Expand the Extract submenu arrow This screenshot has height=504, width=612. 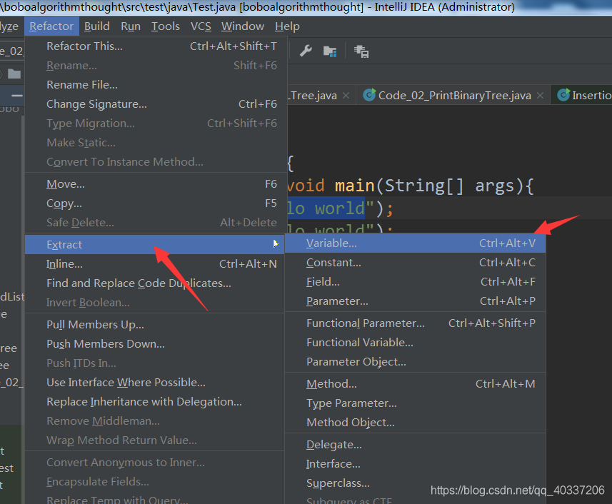click(276, 244)
